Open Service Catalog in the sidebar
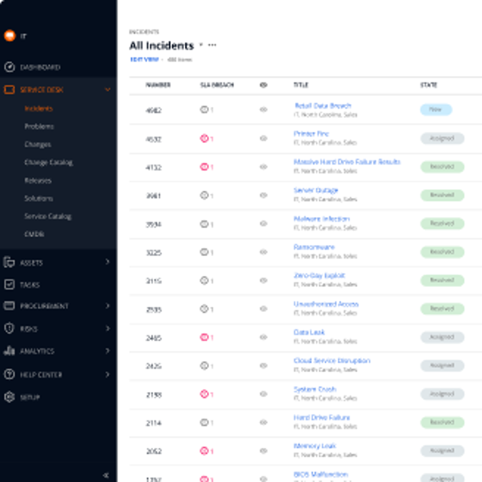Image resolution: width=482 pixels, height=482 pixels. click(48, 216)
